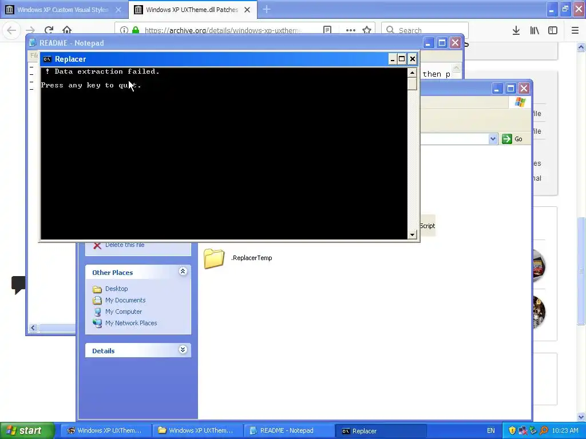Screen dimensions: 586x439
Task: Switch to Windows XP Custom Visual Styles tab
Action: (x=64, y=10)
